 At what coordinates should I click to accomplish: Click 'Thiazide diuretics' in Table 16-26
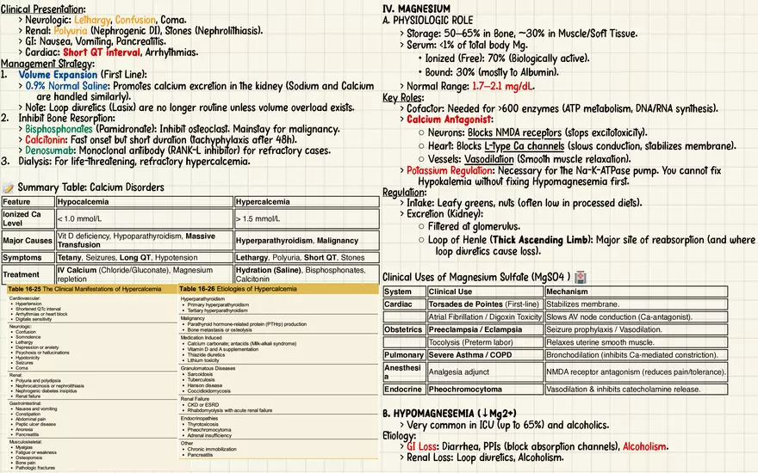(x=206, y=354)
